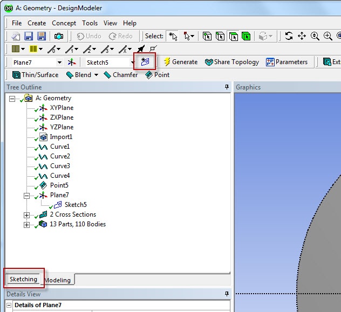
Task: Select the Zoom magnifier tool
Action: coord(315,36)
